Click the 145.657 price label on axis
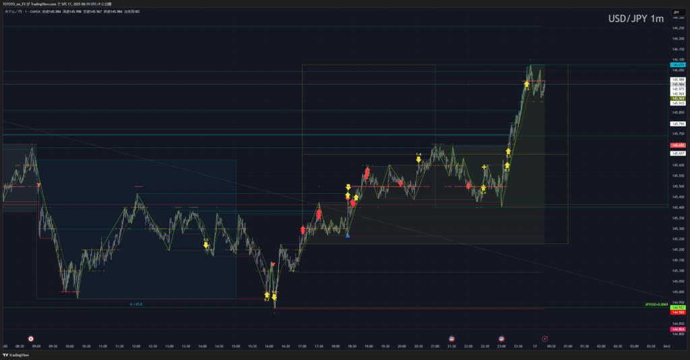The height and width of the screenshot is (360, 690). pos(678,153)
